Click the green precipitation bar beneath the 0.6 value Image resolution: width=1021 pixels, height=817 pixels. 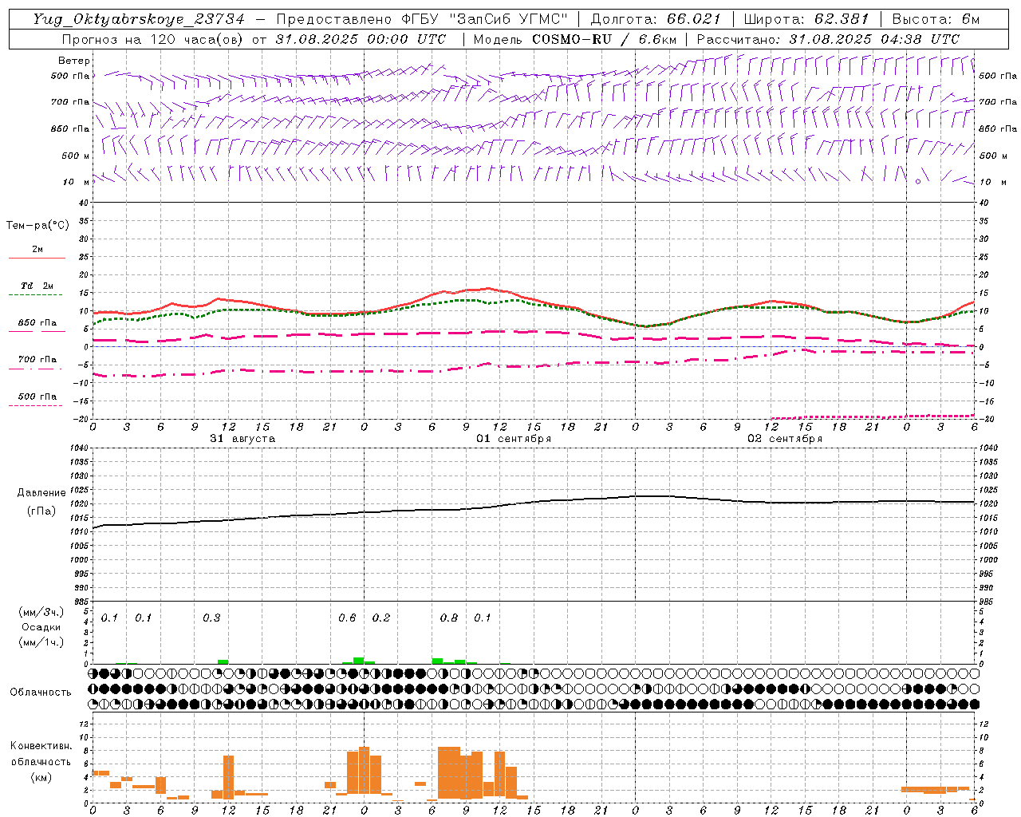coord(359,660)
